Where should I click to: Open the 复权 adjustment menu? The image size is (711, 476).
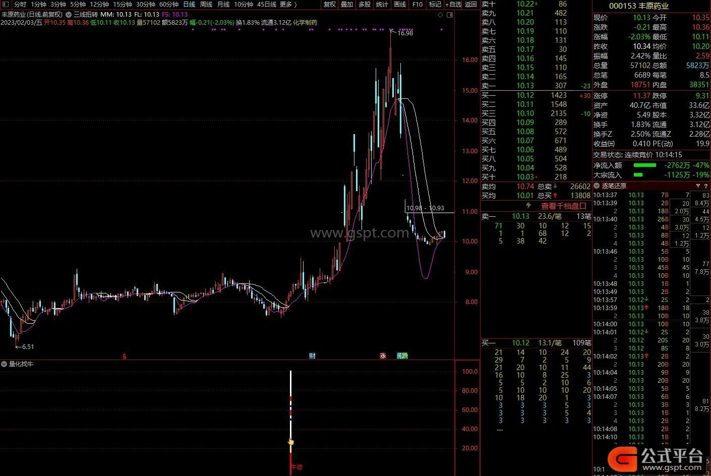tap(330, 4)
